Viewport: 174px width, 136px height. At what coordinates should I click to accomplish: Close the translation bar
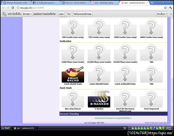pos(171,14)
